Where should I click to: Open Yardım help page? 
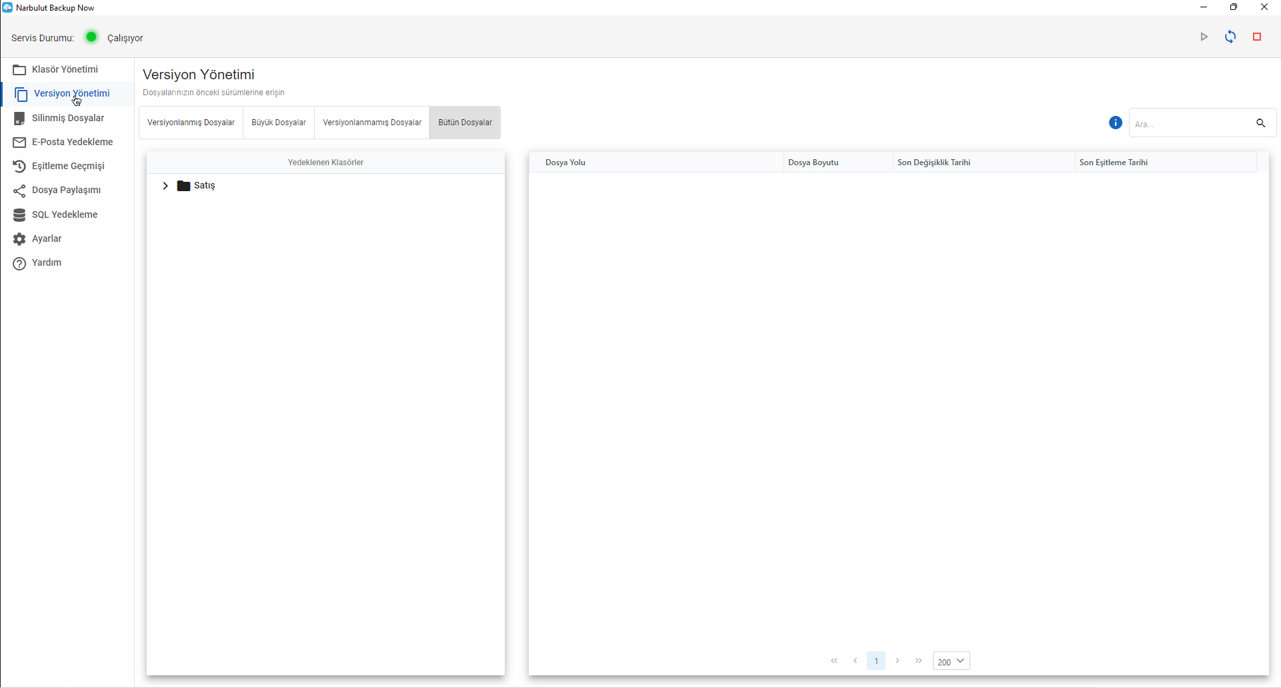click(x=47, y=262)
